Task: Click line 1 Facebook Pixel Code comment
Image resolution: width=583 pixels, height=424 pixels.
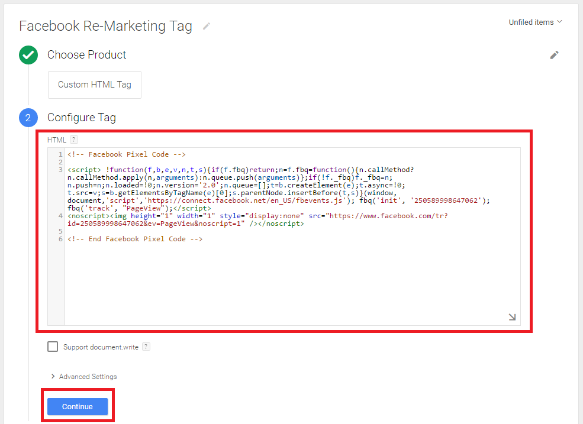Action: [127, 154]
